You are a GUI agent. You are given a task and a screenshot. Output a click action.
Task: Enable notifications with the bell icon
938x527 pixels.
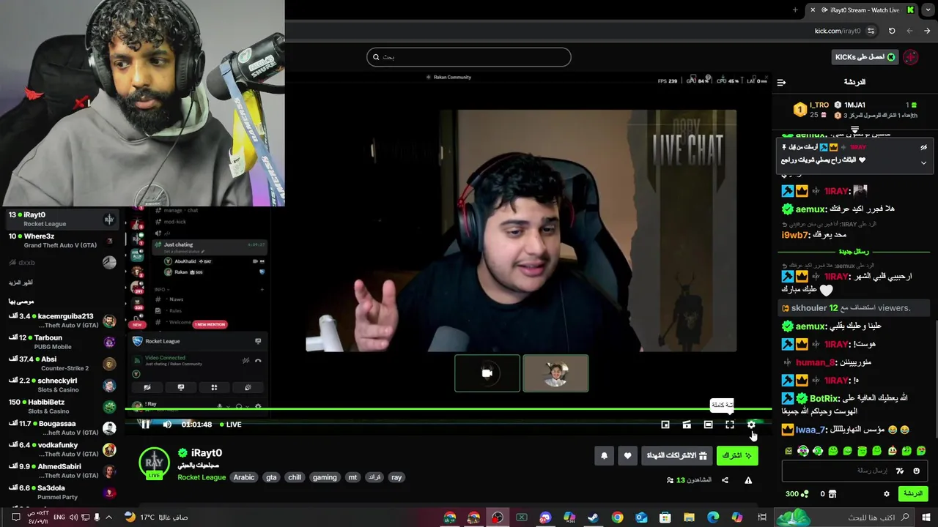pos(604,456)
